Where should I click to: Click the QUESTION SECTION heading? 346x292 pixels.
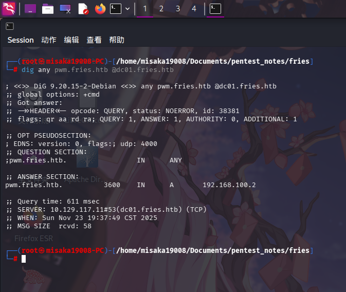pyautogui.click(x=47, y=152)
